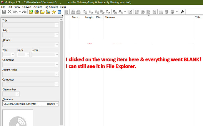Open the Album Artist dropdown list
Screen dimensions: 203x126
coord(57,74)
